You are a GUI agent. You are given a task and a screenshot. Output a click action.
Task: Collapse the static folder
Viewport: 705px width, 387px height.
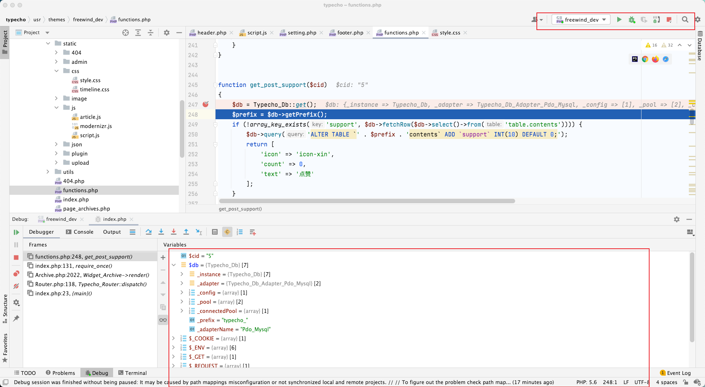[48, 43]
